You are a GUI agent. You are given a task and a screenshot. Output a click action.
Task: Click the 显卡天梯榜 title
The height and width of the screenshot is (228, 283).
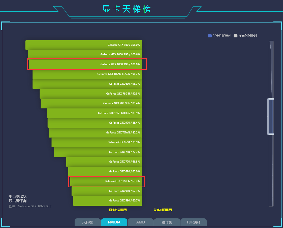click(x=127, y=9)
